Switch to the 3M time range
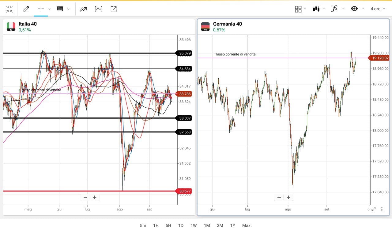Image resolution: width=392 pixels, height=234 pixels. (x=220, y=225)
